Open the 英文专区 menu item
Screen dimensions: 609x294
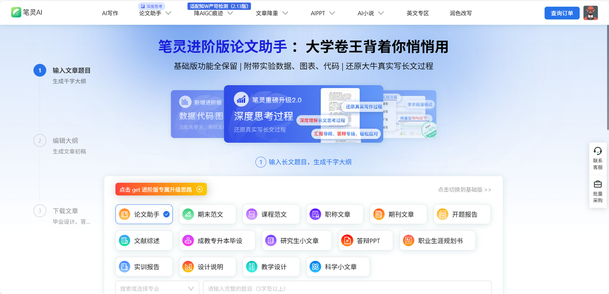click(418, 13)
